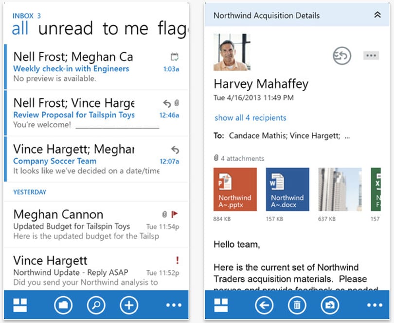Viewport: 394px width, 323px height.
Task: Compose new mail with plus icon
Action: point(129,305)
